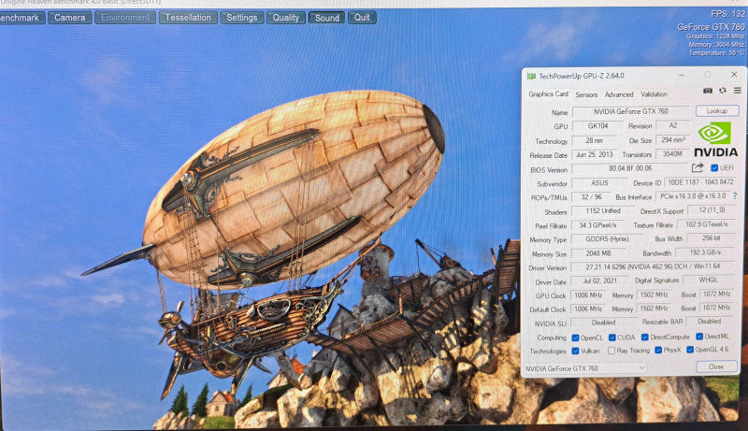This screenshot has width=748, height=431.
Task: Toggle Sound in Heaven benchmark
Action: pyautogui.click(x=326, y=18)
